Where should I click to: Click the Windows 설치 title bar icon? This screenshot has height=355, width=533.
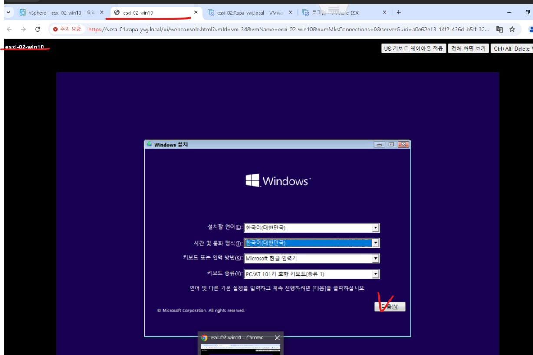point(150,145)
